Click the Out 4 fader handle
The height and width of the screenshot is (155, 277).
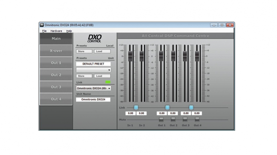click(197, 56)
